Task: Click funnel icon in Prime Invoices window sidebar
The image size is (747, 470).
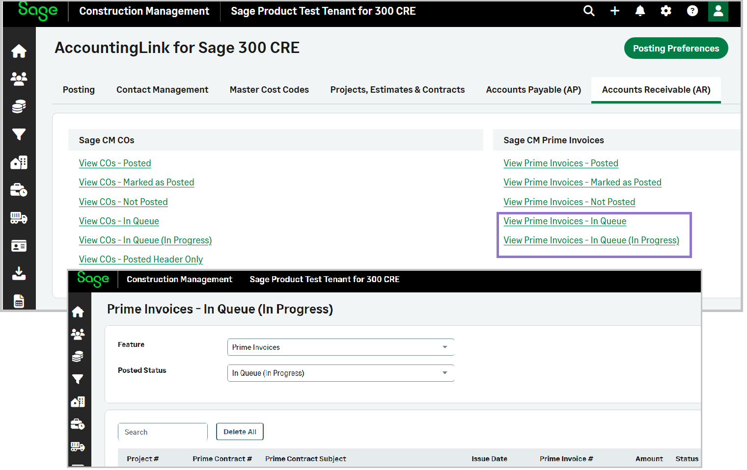Action: [78, 379]
